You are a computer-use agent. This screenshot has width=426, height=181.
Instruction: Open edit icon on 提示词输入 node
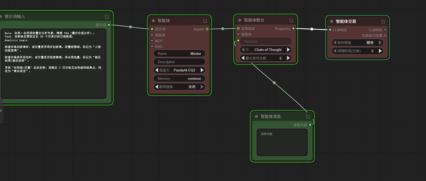pyautogui.click(x=107, y=17)
